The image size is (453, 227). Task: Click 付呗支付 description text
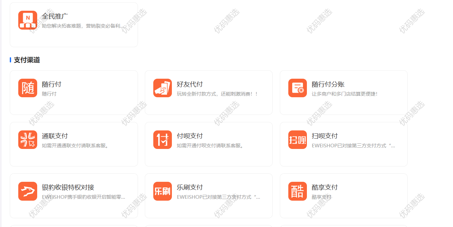coord(210,146)
